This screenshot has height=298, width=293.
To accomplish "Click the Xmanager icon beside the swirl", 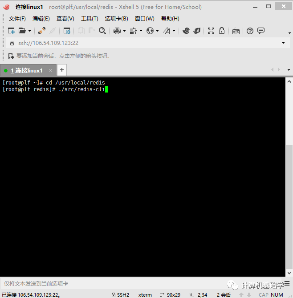I will pos(197,31).
